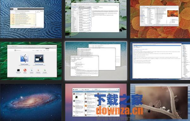Open the TotalFinder Finder-face icon
The width and height of the screenshot is (190, 121).
click(x=24, y=58)
